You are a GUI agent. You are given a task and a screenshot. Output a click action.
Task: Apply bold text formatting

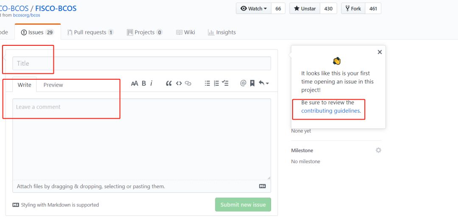[144, 84]
